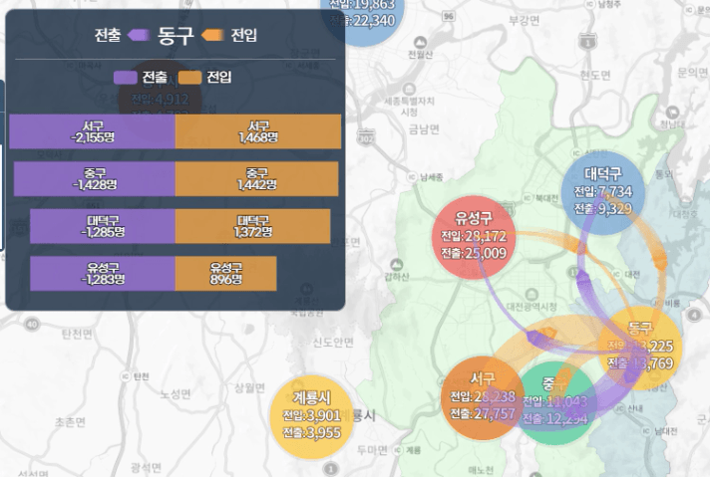Select the 대전광역시청 city hall icon
The image size is (710, 477).
pos(532,295)
